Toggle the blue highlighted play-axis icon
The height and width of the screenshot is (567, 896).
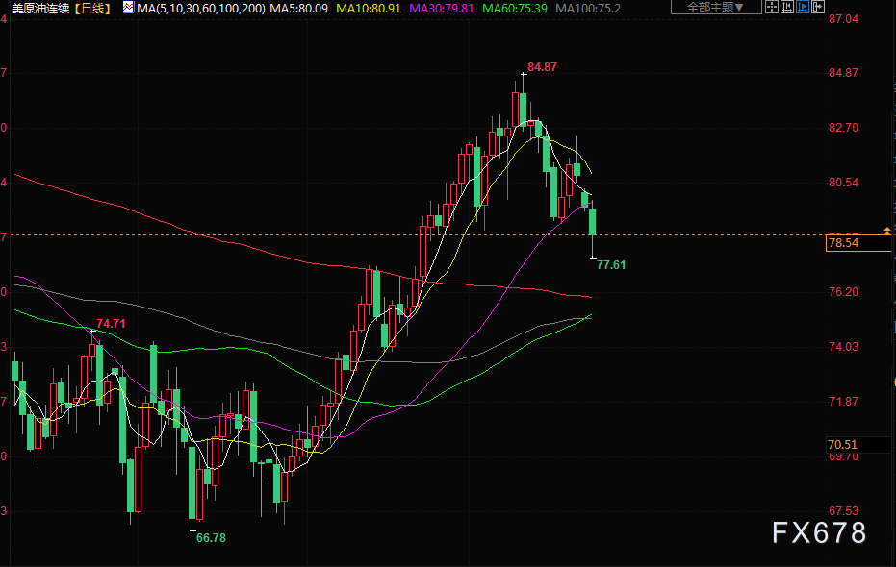pyautogui.click(x=803, y=7)
